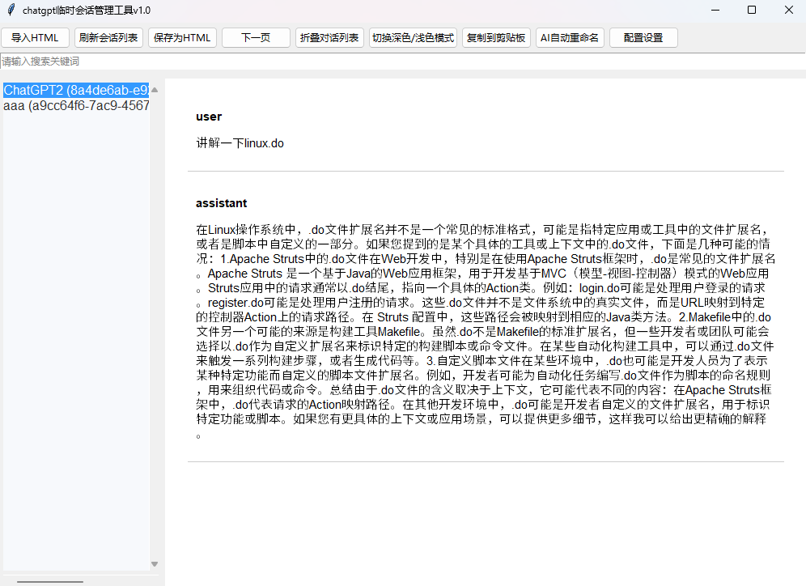
Task: Focus the search keyword input field
Action: pos(403,62)
